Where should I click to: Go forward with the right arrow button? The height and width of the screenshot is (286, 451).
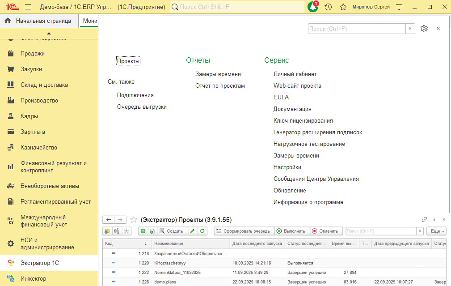click(120, 220)
